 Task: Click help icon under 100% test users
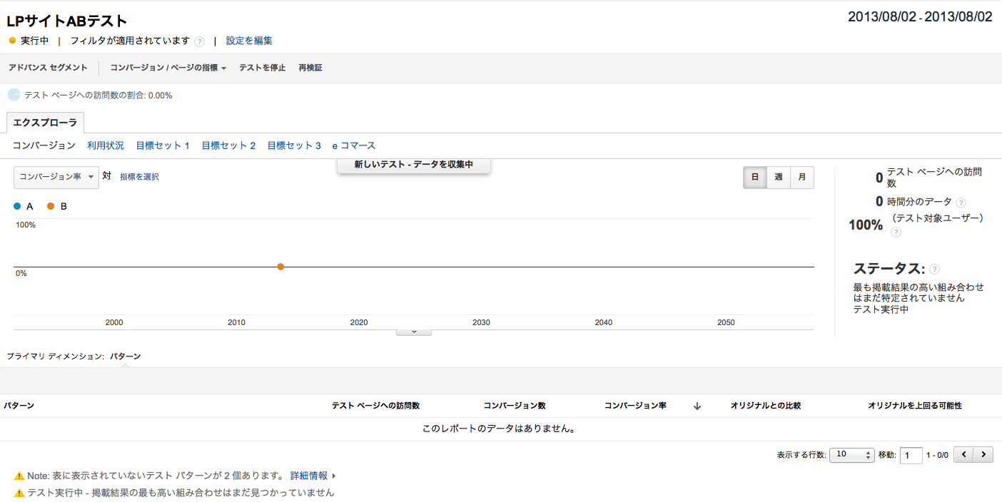click(896, 232)
